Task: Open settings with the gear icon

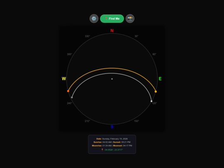Action: [94, 19]
